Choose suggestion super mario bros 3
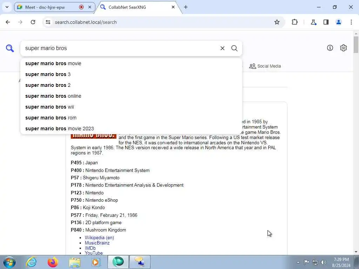Viewport: 359px width, 269px height. (x=131, y=74)
